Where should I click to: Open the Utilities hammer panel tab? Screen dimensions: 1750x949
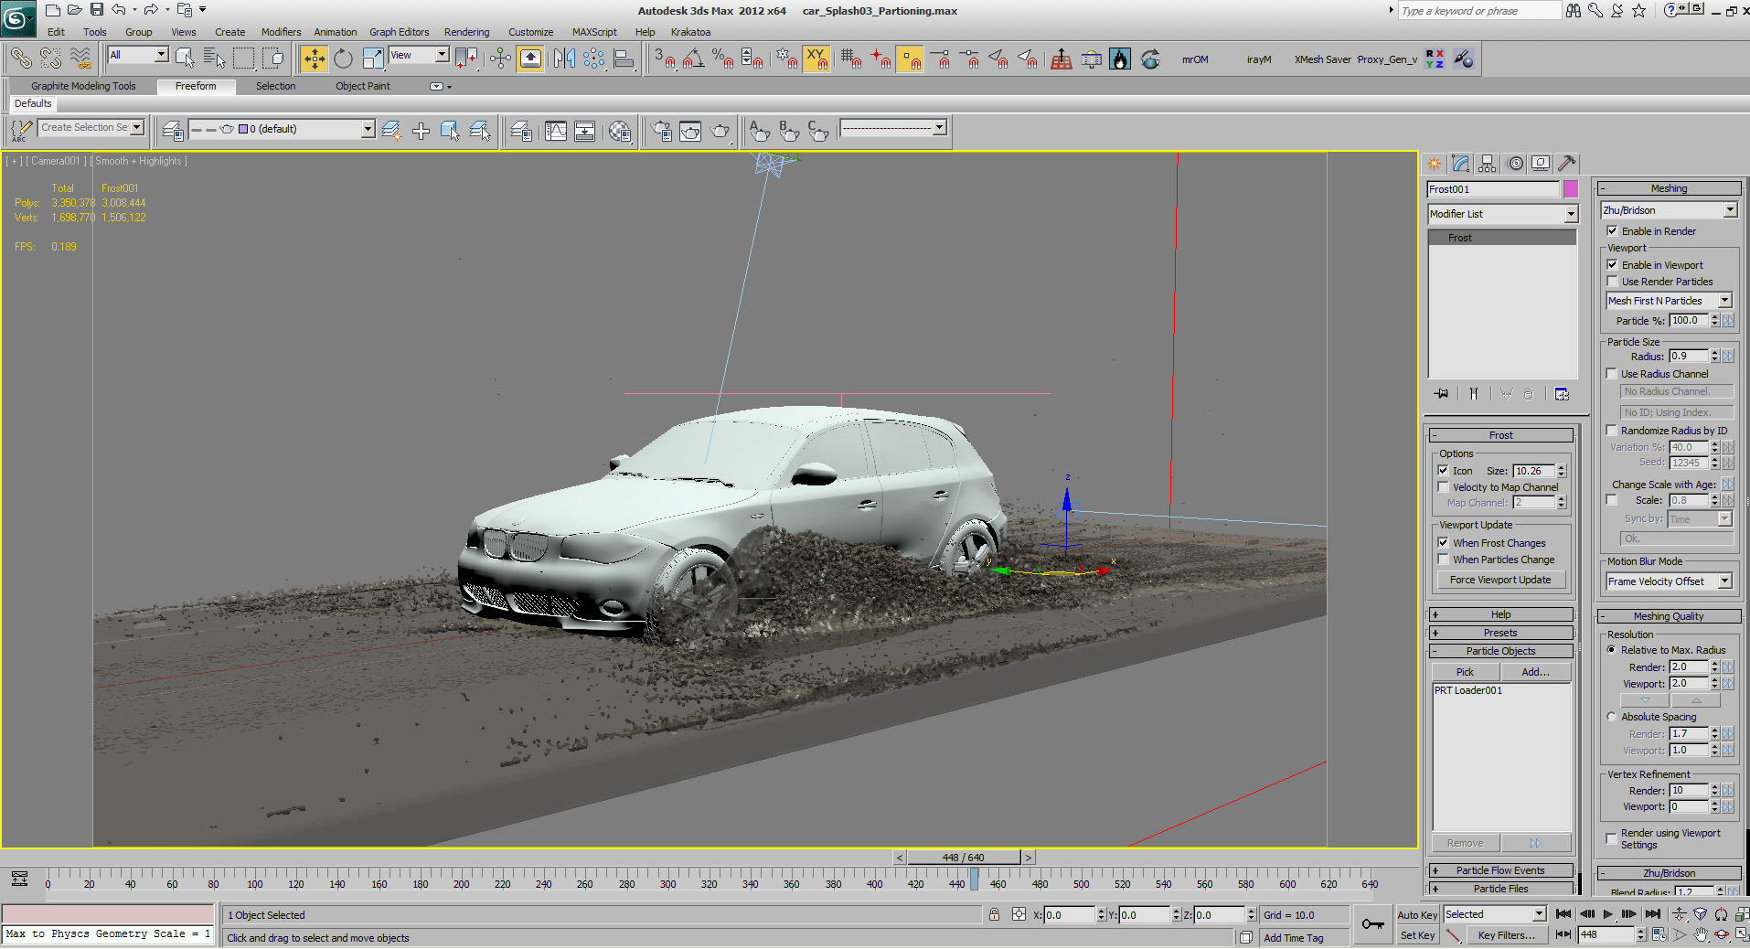(1567, 164)
